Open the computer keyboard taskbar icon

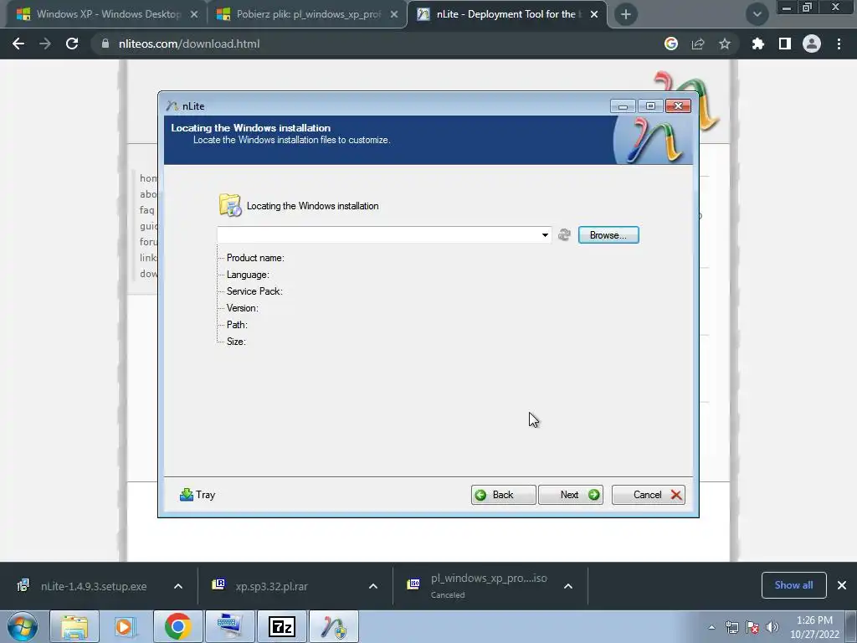click(229, 626)
